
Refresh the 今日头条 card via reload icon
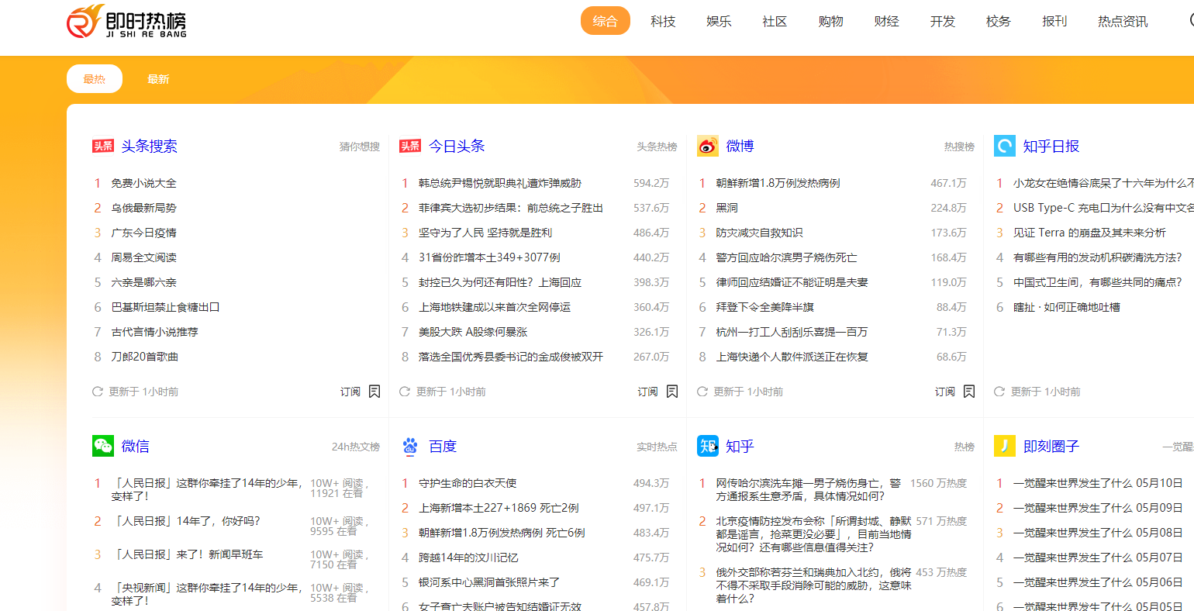pos(405,392)
